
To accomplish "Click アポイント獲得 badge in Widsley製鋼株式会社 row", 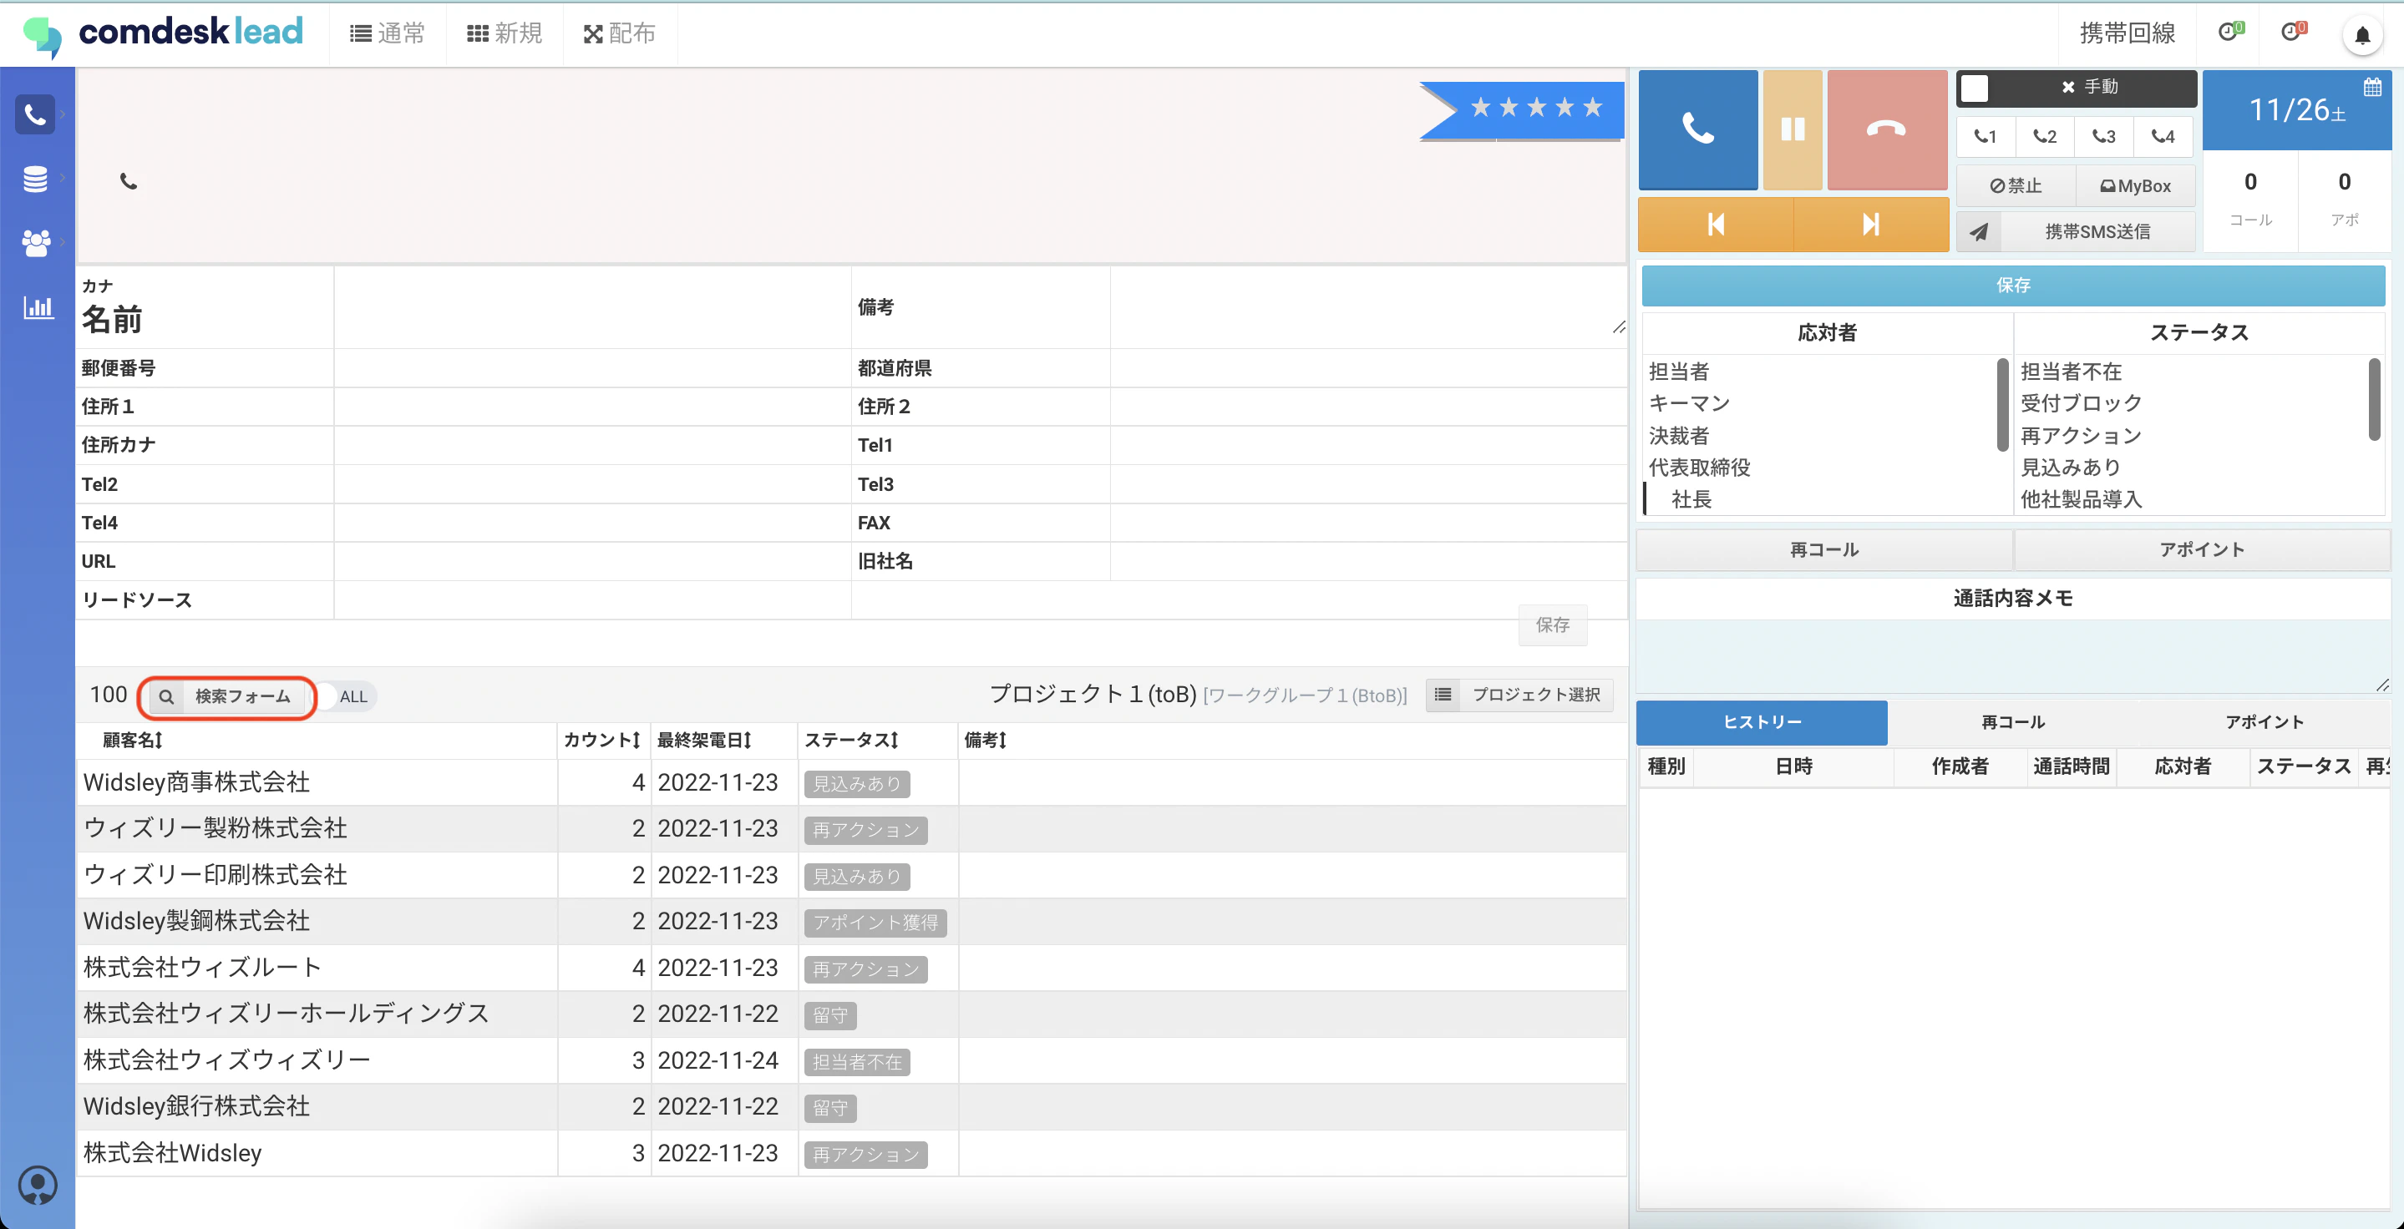I will pyautogui.click(x=875, y=923).
